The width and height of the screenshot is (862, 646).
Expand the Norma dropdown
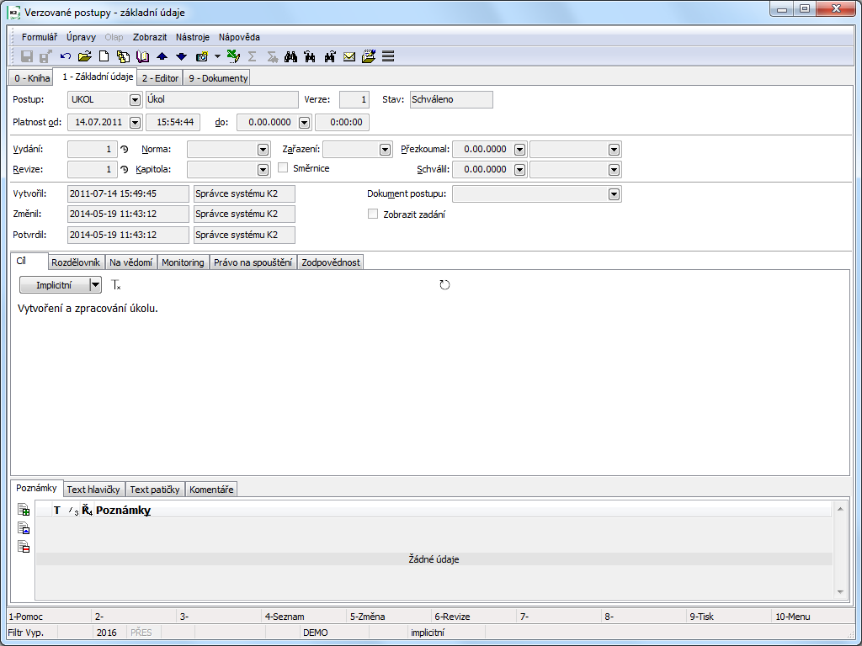(x=262, y=149)
